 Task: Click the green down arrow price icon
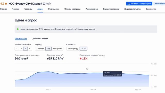click(18, 29)
